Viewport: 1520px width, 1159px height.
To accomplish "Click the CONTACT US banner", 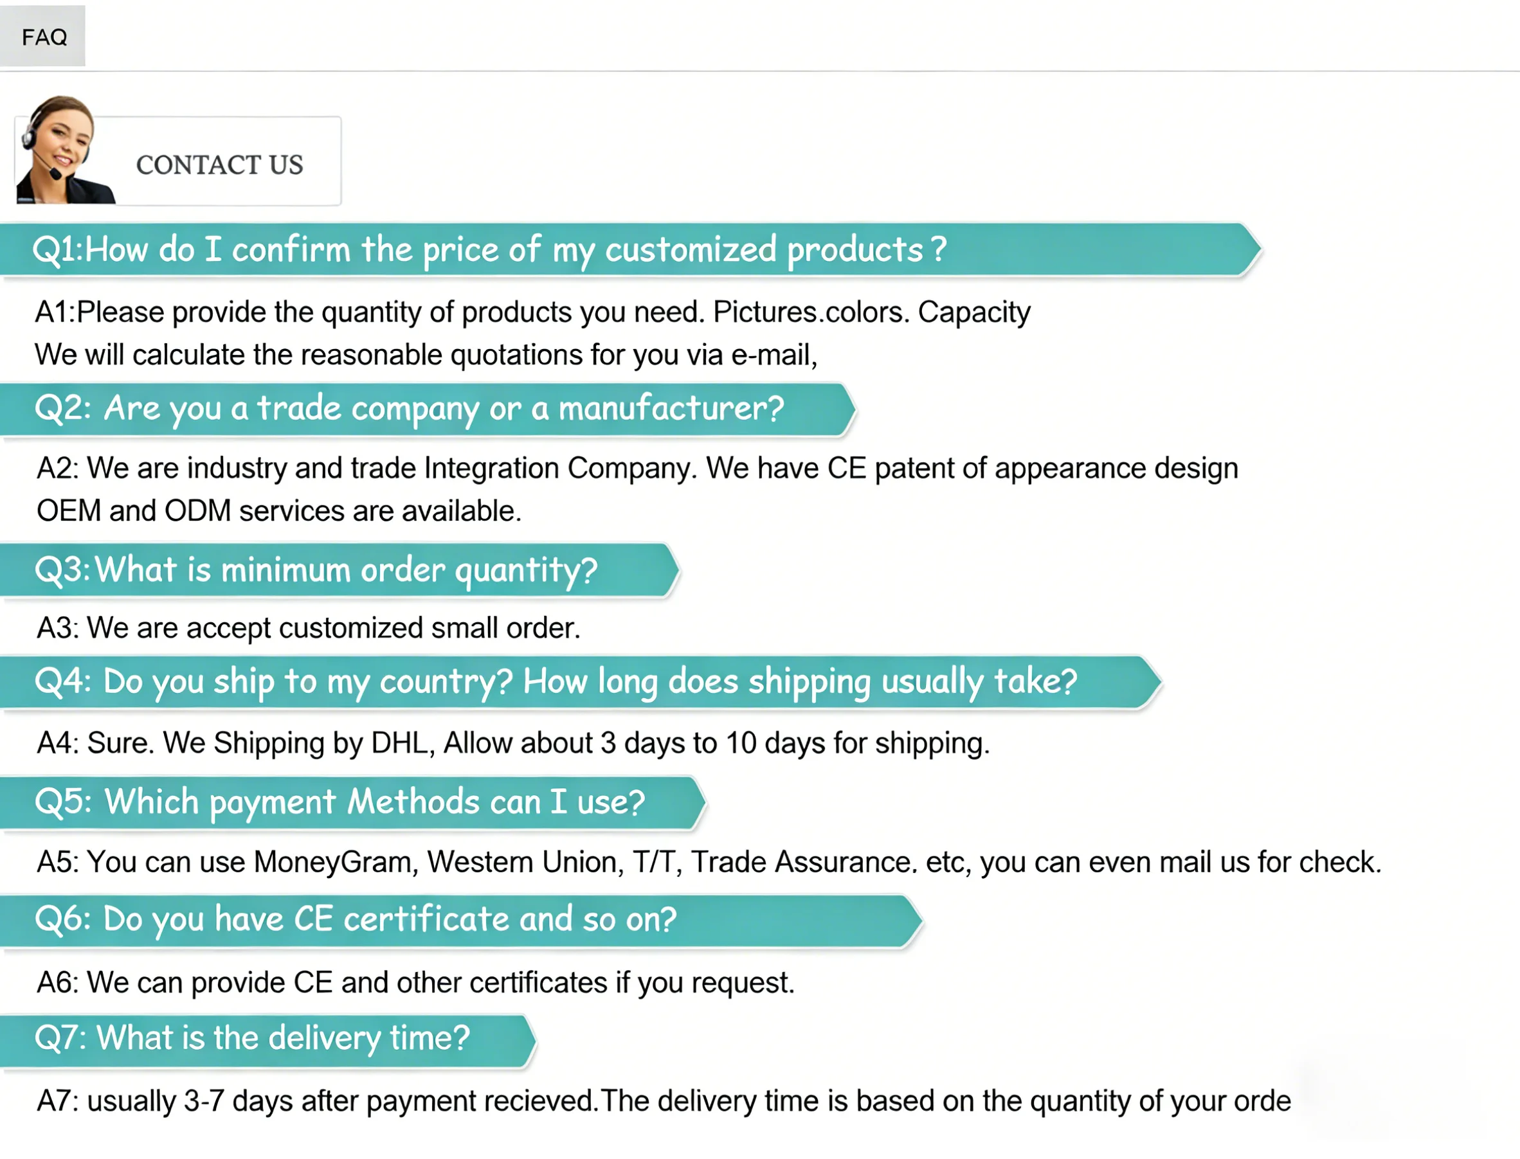I will [178, 161].
